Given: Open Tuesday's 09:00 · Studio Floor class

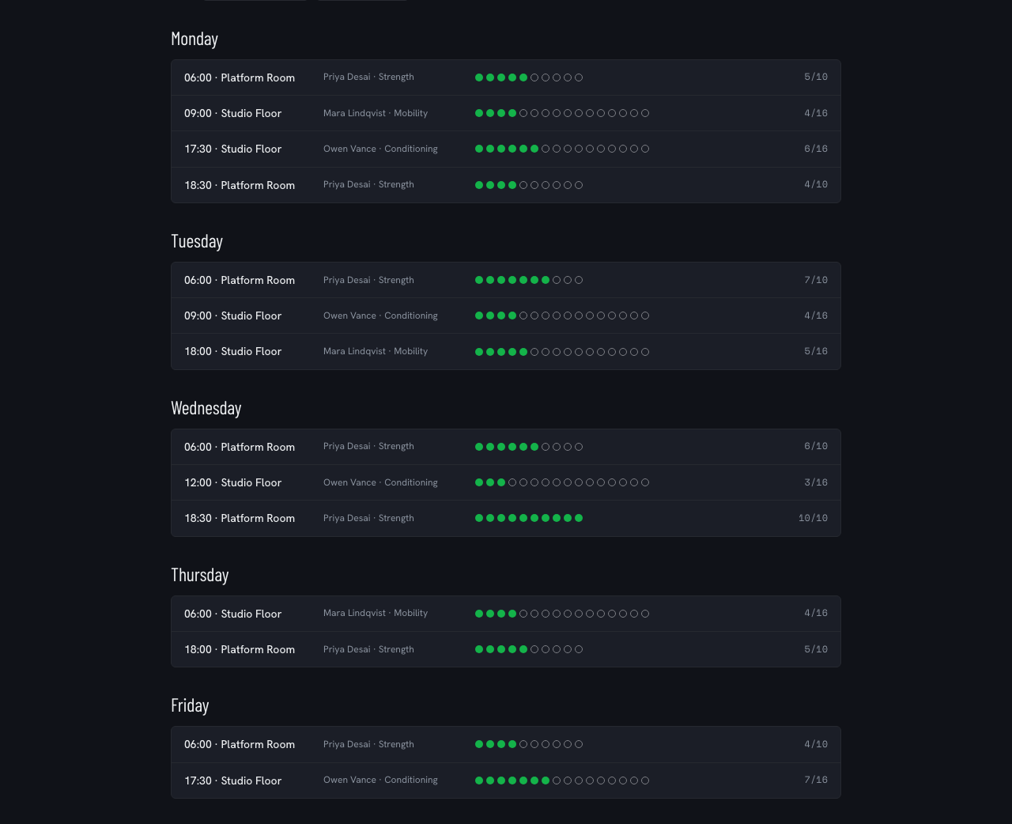Looking at the screenshot, I should [x=506, y=316].
